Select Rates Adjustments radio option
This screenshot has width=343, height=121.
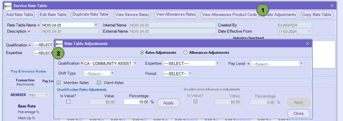point(142,53)
